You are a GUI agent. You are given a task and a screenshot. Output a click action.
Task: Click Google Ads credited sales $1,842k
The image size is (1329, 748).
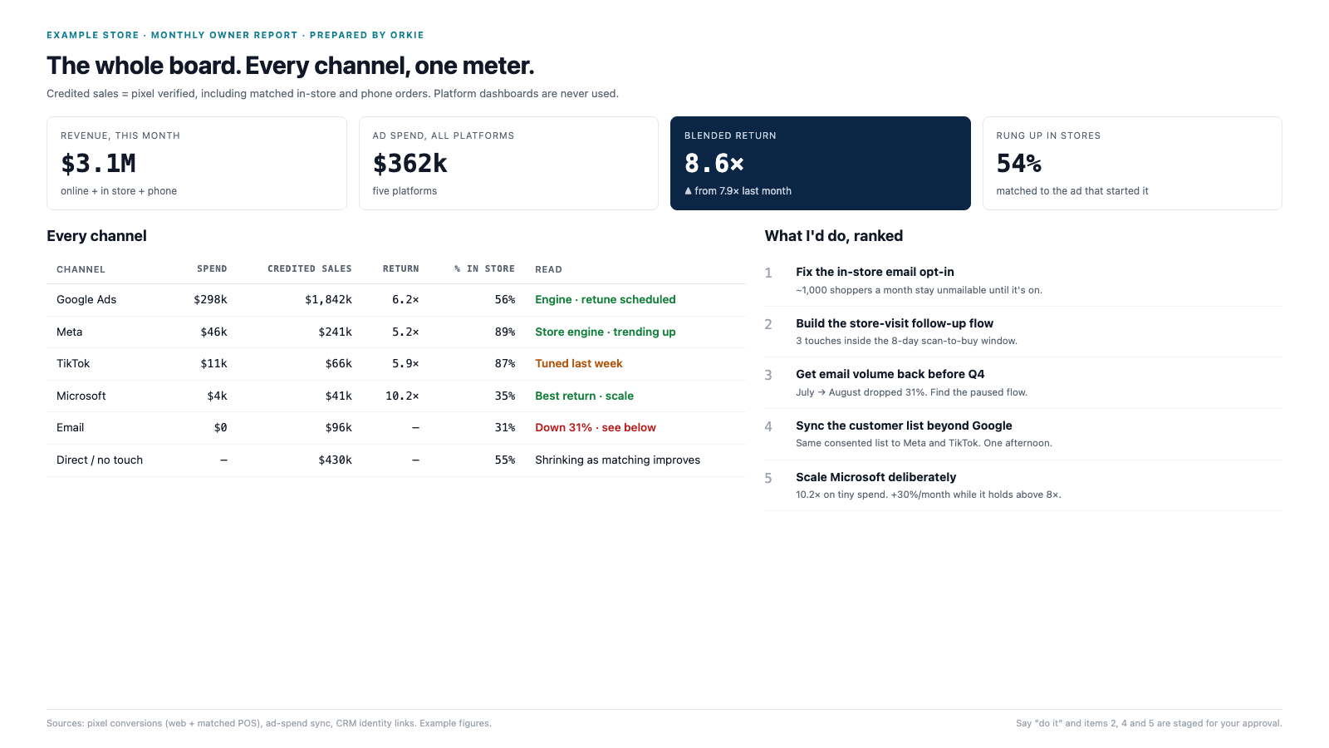click(328, 300)
